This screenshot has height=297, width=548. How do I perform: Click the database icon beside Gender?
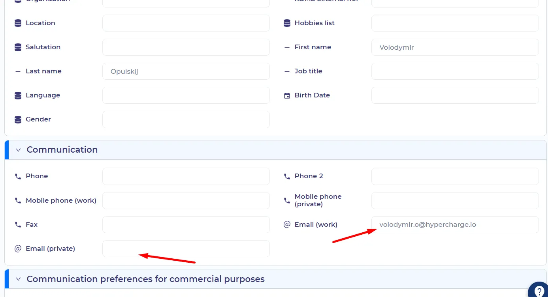(18, 120)
